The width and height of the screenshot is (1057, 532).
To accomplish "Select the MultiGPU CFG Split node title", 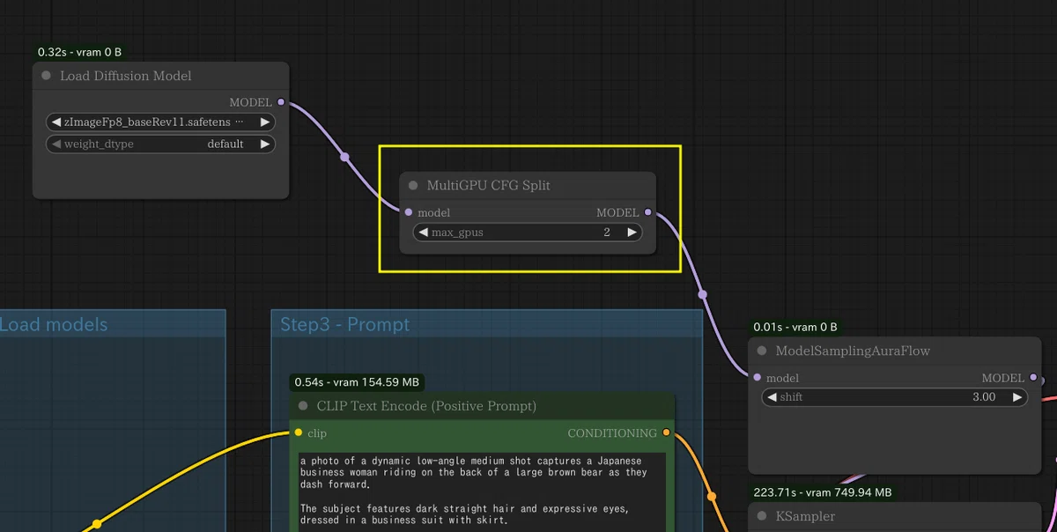I will pos(489,186).
